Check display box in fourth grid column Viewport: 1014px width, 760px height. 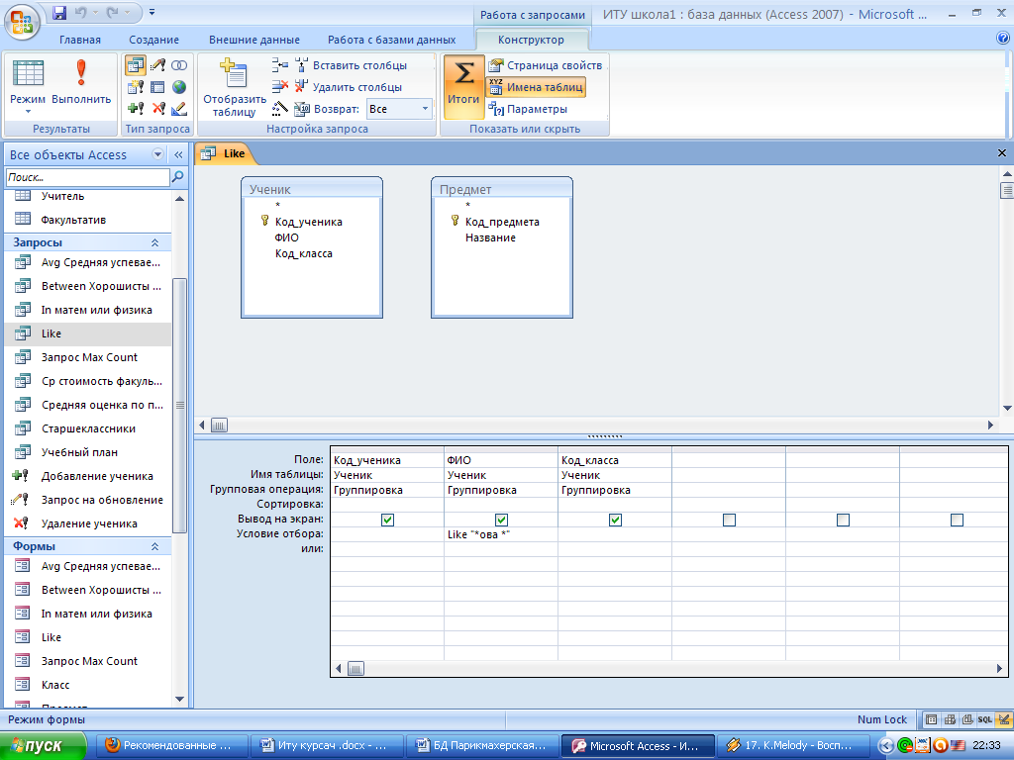729,520
